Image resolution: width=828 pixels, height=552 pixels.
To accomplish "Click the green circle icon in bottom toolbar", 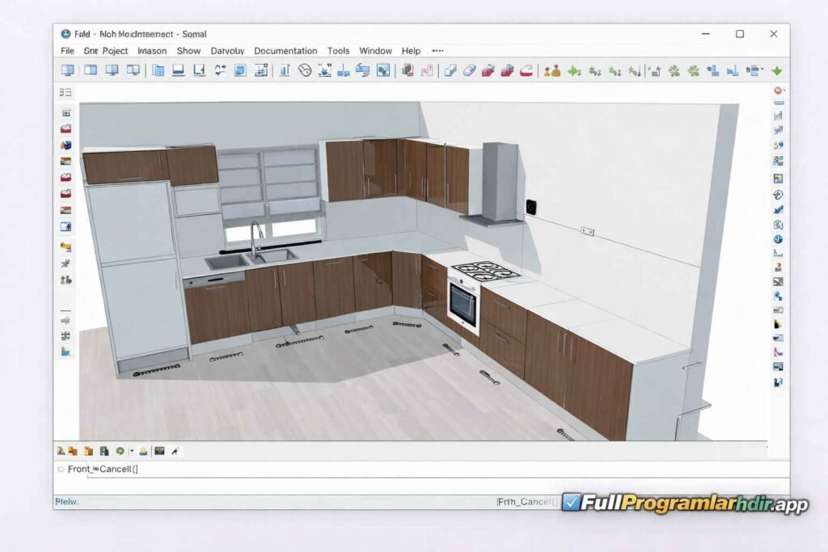I will point(120,451).
